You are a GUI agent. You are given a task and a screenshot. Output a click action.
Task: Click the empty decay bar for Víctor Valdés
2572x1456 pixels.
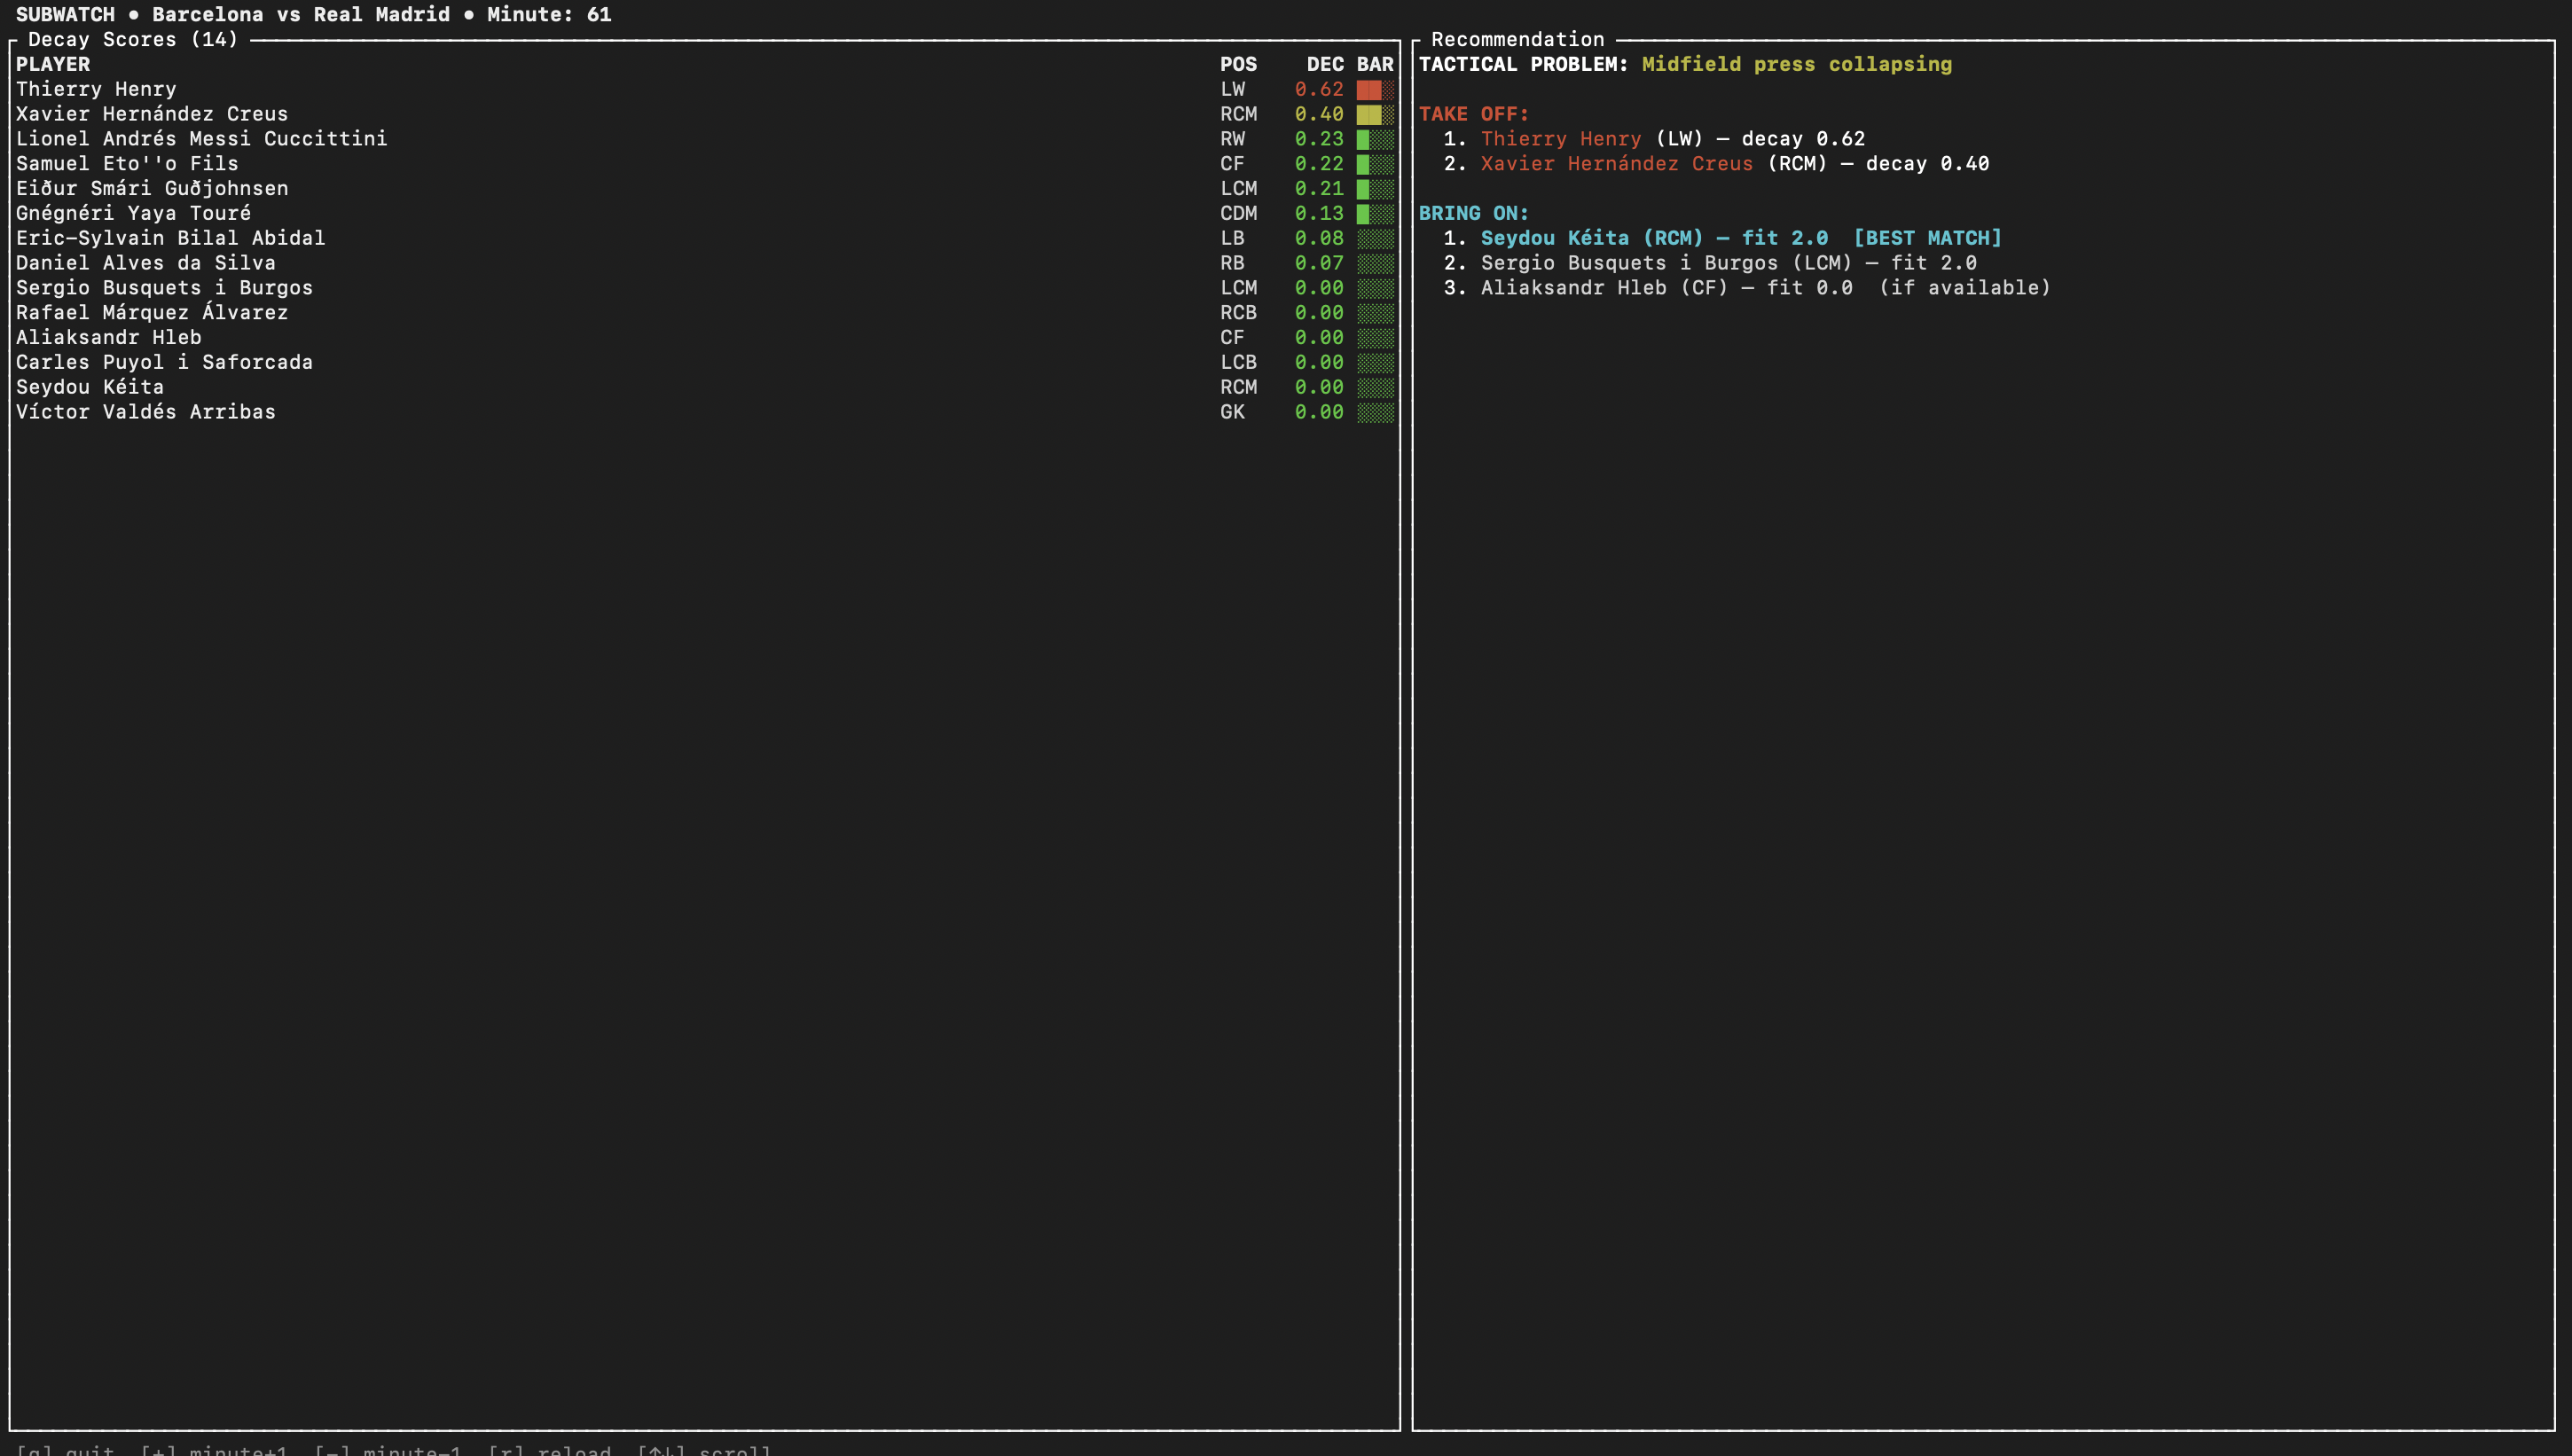pyautogui.click(x=1375, y=412)
